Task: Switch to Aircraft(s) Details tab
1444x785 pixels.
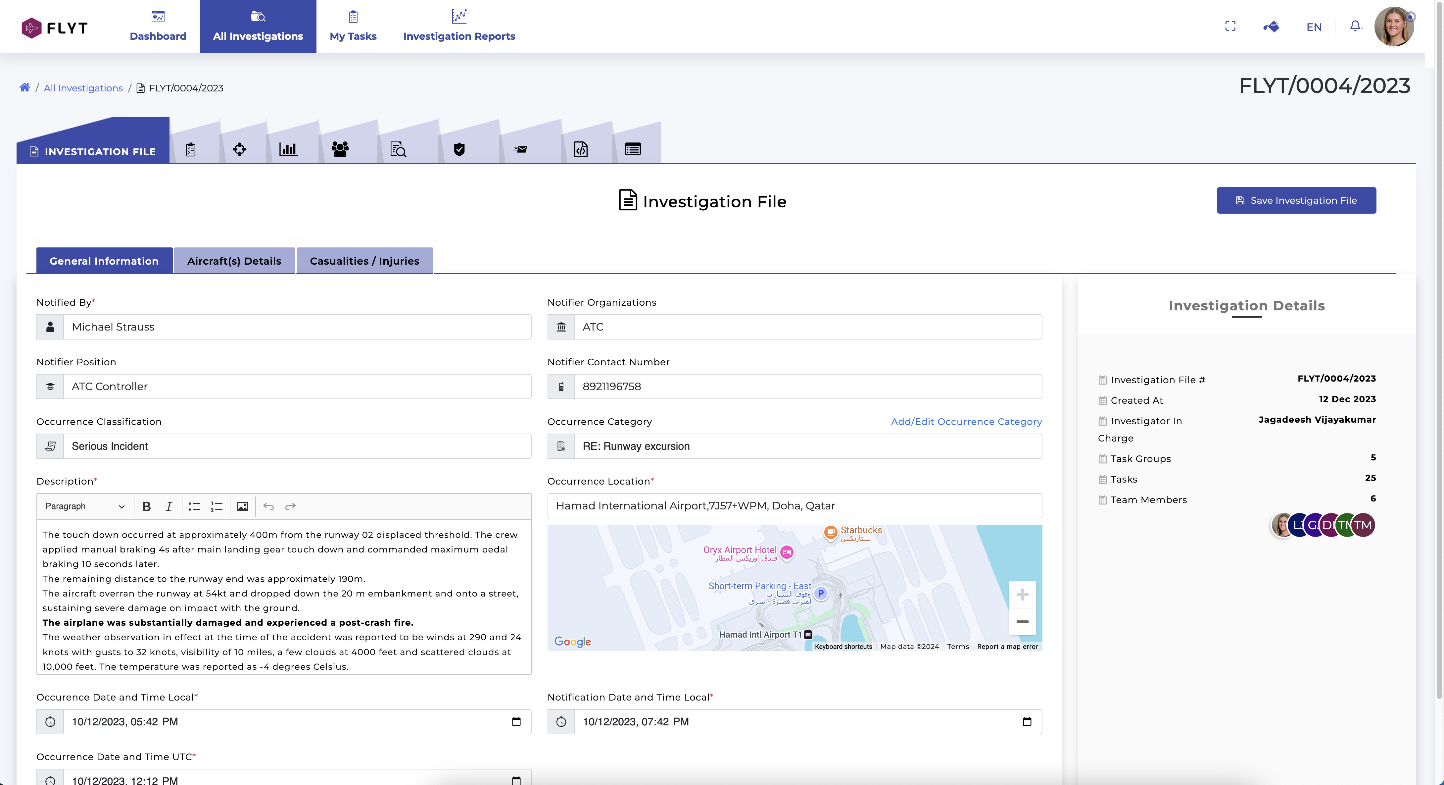Action: coord(234,261)
